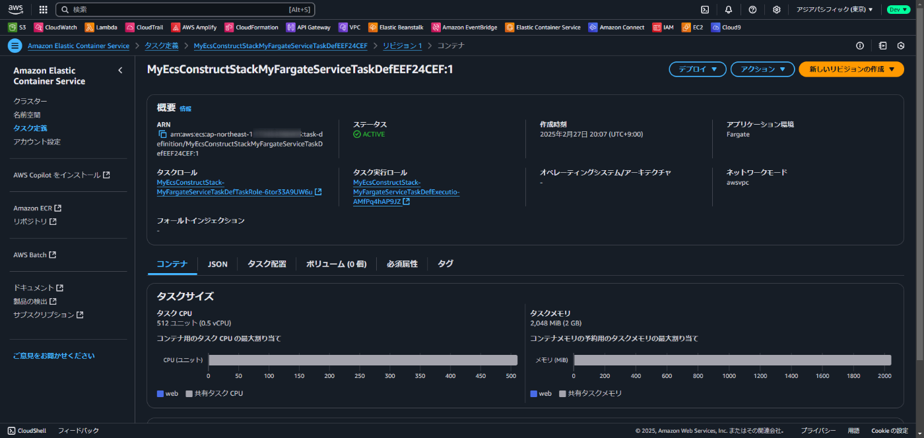The height and width of the screenshot is (438, 924).
Task: Click the AWS search input field
Action: pos(185,10)
